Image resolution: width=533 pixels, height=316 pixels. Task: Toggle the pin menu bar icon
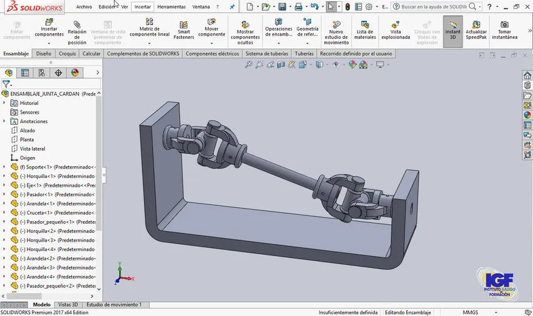pyautogui.click(x=232, y=7)
